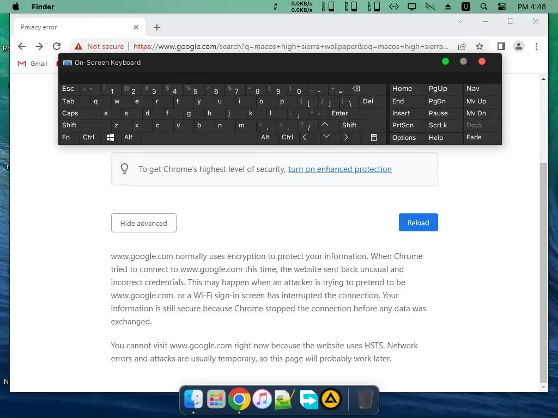Click the Apple logo menu

pyautogui.click(x=16, y=7)
